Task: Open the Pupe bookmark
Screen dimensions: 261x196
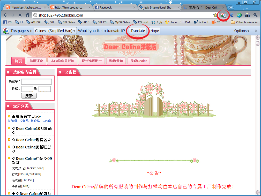Action: point(171,22)
